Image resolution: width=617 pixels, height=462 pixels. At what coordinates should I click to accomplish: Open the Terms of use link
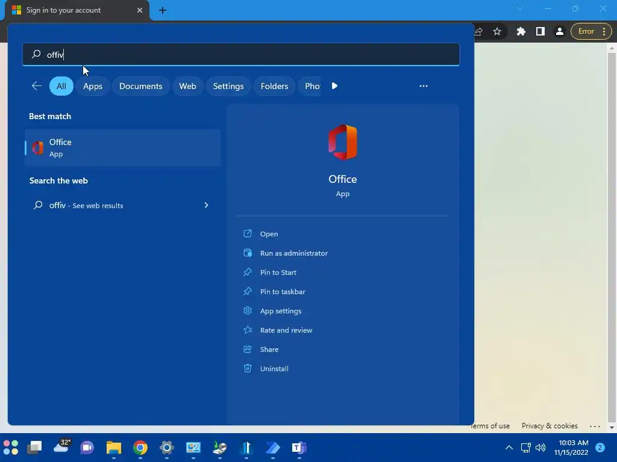[490, 426]
